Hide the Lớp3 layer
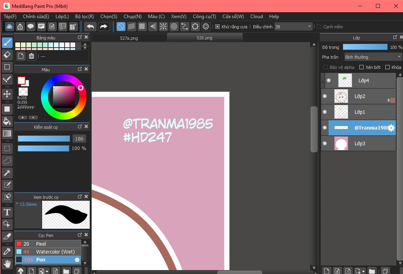 [325, 143]
